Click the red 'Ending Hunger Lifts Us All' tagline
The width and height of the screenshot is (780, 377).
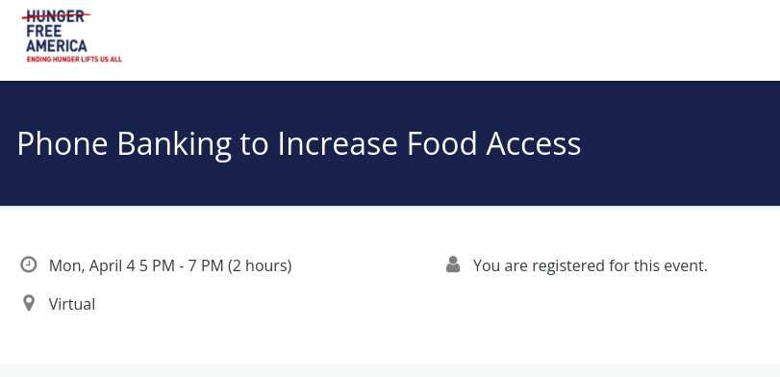[x=74, y=60]
